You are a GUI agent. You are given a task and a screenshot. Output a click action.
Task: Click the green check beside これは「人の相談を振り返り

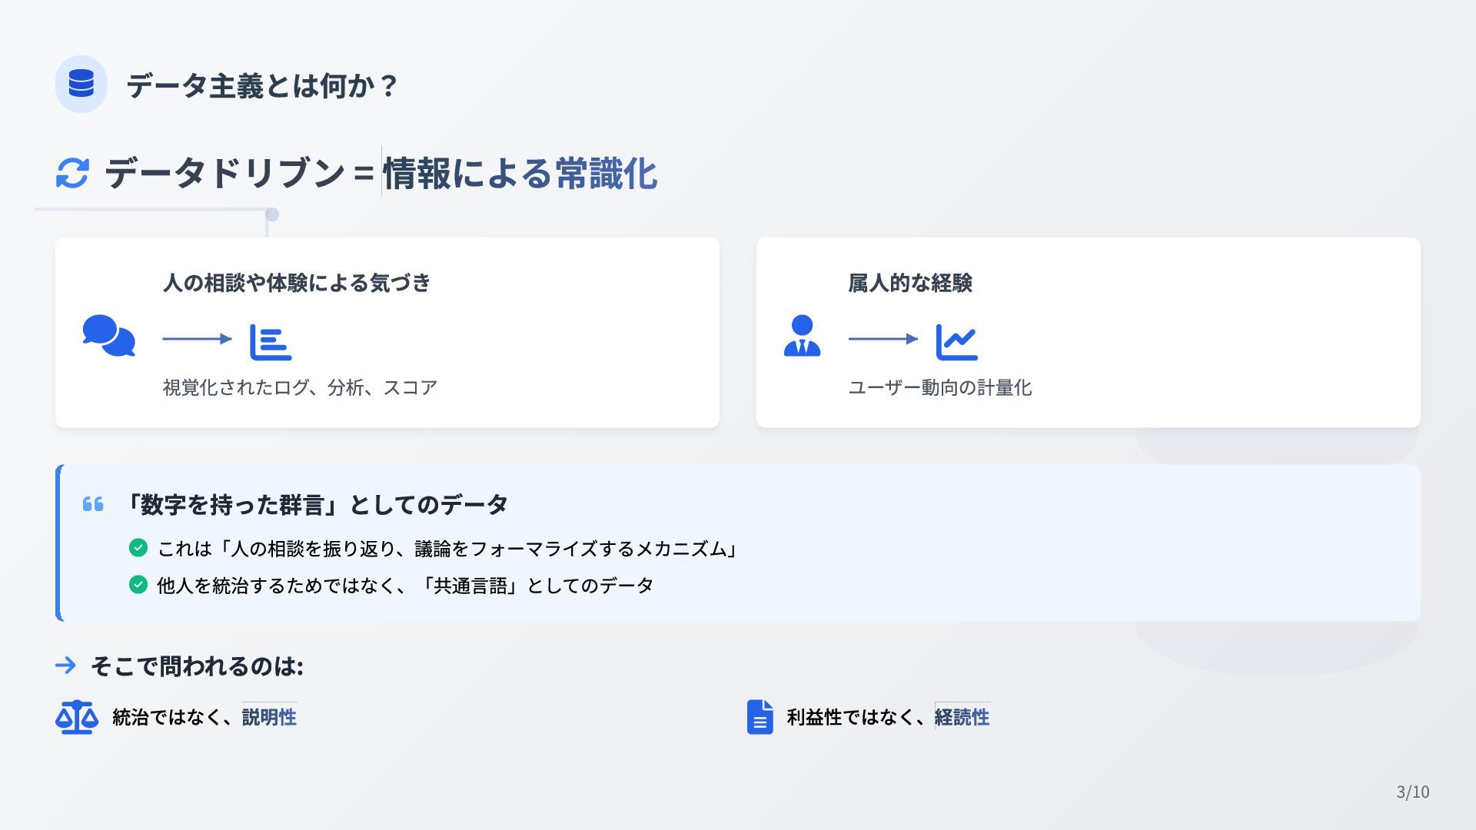point(138,548)
